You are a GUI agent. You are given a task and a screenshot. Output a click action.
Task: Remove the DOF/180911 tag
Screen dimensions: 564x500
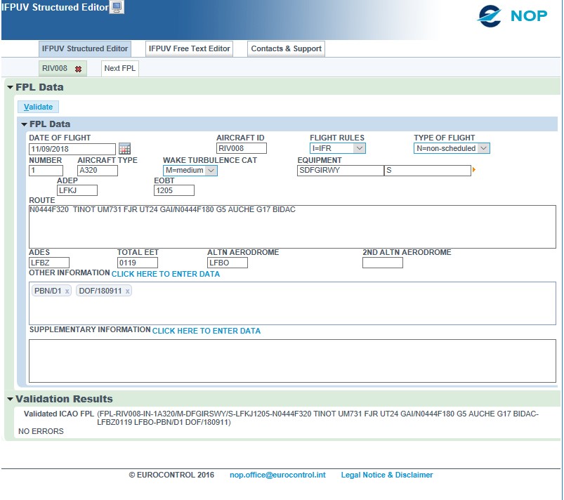pos(127,291)
